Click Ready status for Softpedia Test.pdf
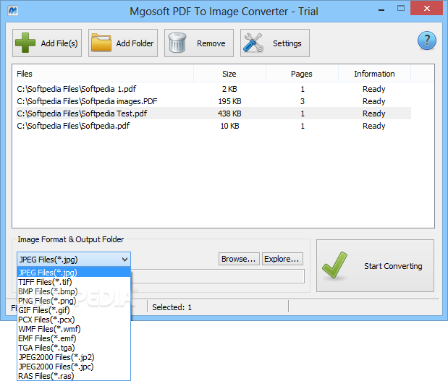This screenshot has width=448, height=381. pos(374,114)
